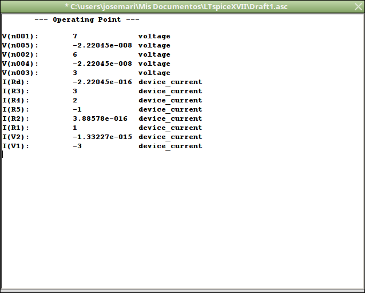The image size is (365, 293).
Task: Place cursor on empty line below I(V1)
Action: point(57,155)
